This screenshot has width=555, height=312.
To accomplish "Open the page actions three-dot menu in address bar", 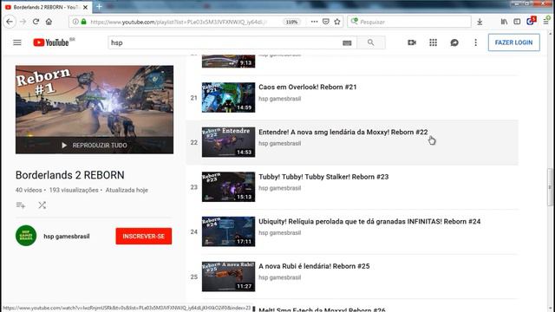I will click(314, 22).
